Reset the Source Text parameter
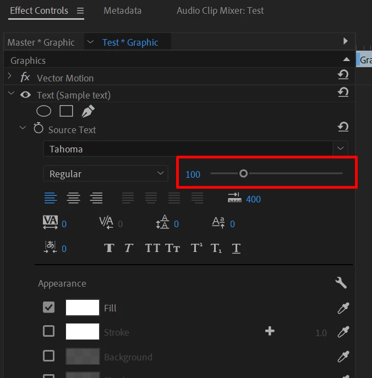This screenshot has height=378, width=372. pyautogui.click(x=343, y=127)
